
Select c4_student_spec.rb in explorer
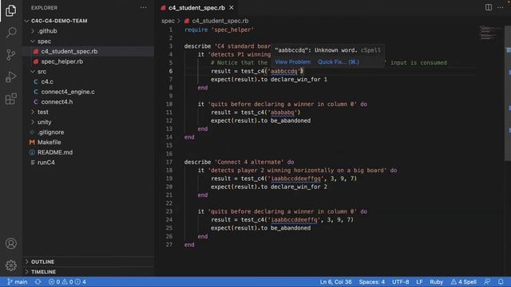coord(89,51)
